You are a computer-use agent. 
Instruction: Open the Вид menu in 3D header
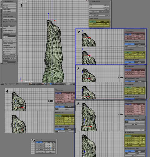(6, 84)
